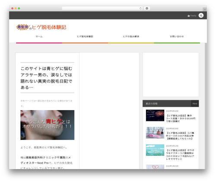Click the search magnifier icon in top bar
216x182 pixels.
click(201, 15)
